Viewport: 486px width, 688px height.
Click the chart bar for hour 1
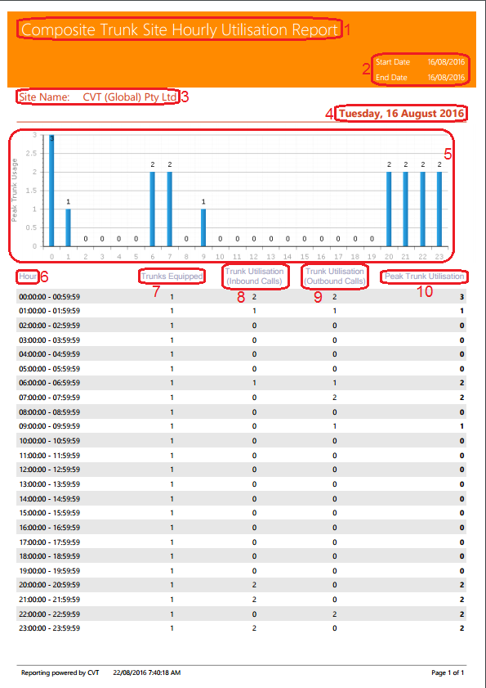tap(69, 227)
